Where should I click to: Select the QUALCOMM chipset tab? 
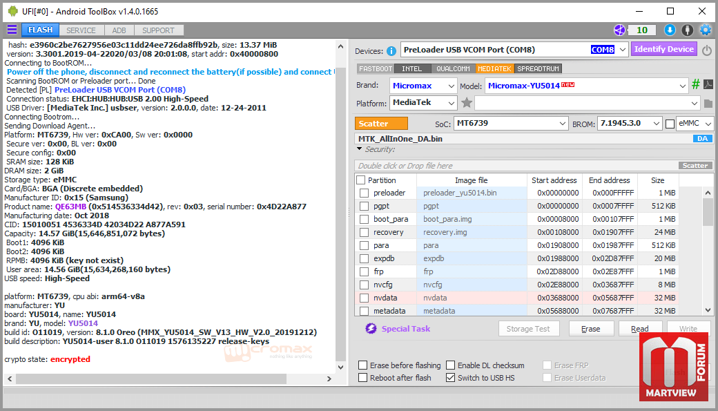(453, 68)
